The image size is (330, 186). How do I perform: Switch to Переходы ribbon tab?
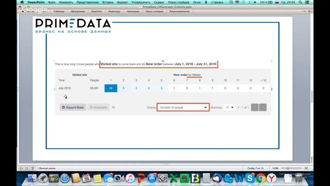pyautogui.click(x=114, y=11)
